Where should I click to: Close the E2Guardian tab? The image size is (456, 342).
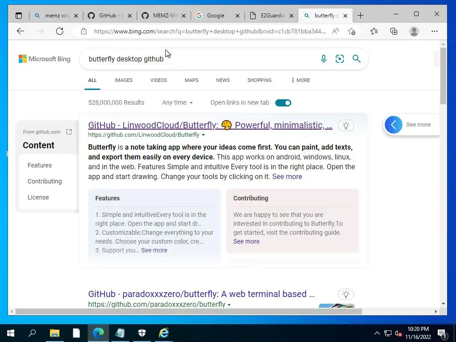pos(291,16)
